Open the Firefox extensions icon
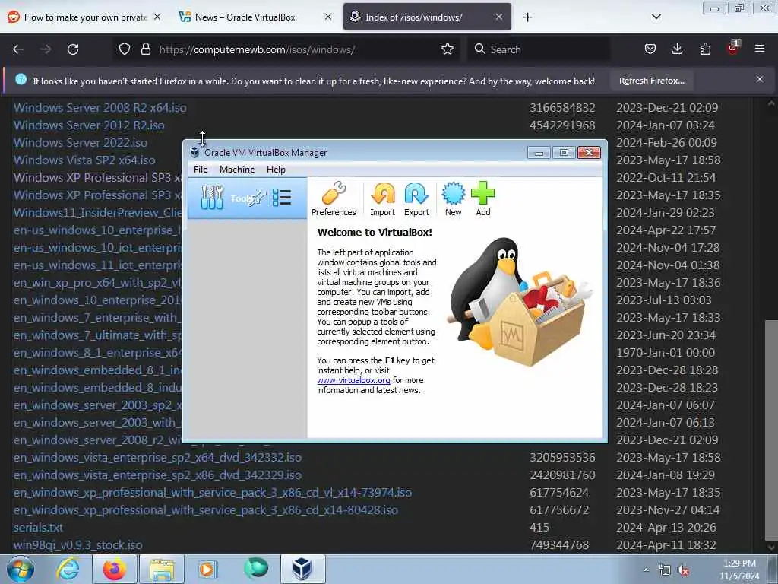 click(705, 49)
